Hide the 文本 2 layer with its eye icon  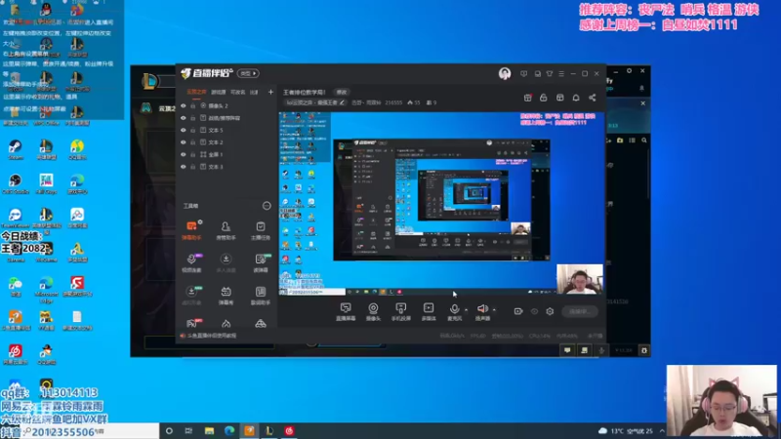click(184, 142)
